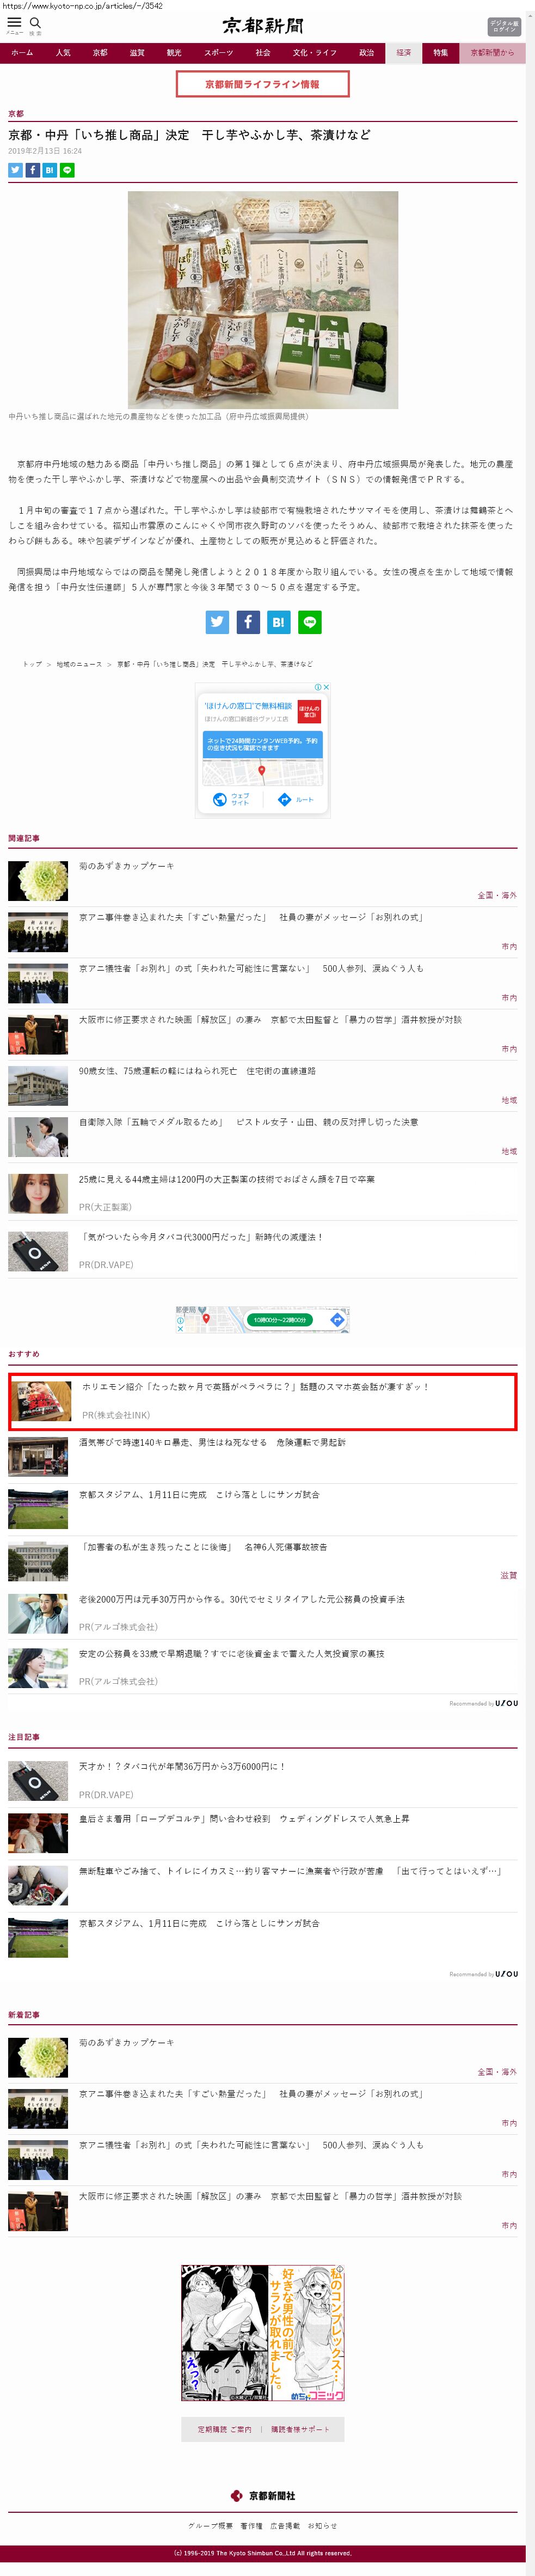Open the 広告掲載 footer link
Viewport: 535px width, 2576px height.
[x=284, y=2525]
